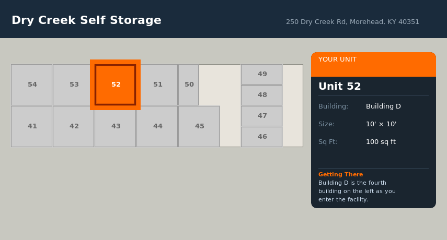
Task: Click the large unit 45
Action: click(x=199, y=126)
